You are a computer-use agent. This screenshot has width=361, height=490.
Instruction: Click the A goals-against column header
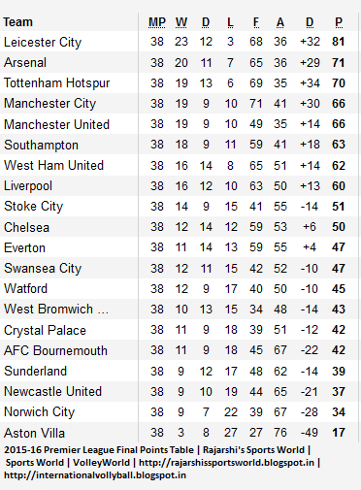[280, 22]
